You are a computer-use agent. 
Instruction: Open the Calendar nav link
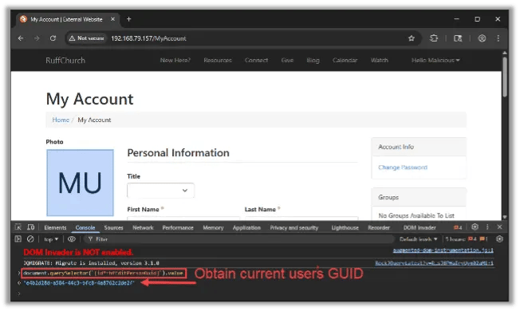pos(345,61)
